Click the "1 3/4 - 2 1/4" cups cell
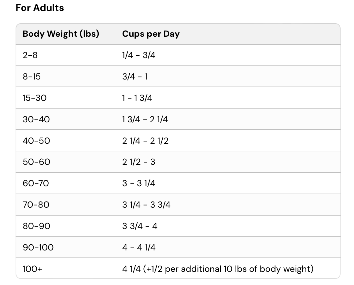Screen dimensions: 354x285 [145, 119]
